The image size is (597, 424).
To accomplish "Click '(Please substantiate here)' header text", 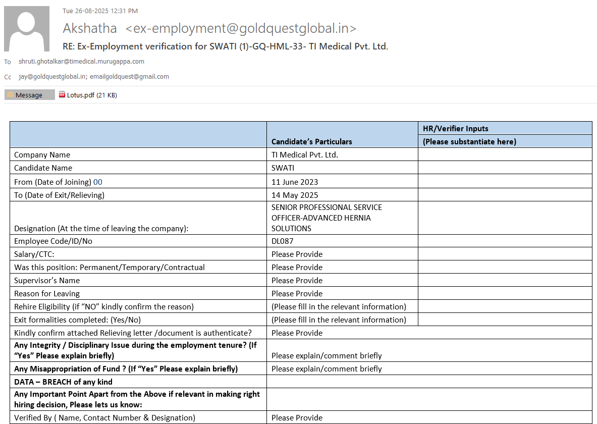I will pos(469,142).
